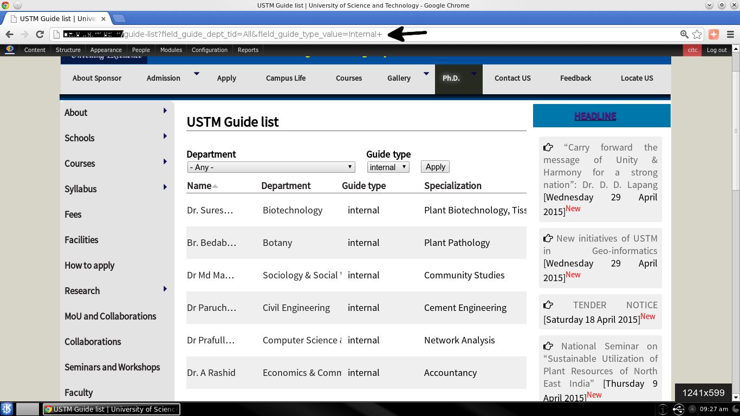Sort by Specialization column header
Viewport: 740px width, 416px height.
click(x=453, y=186)
